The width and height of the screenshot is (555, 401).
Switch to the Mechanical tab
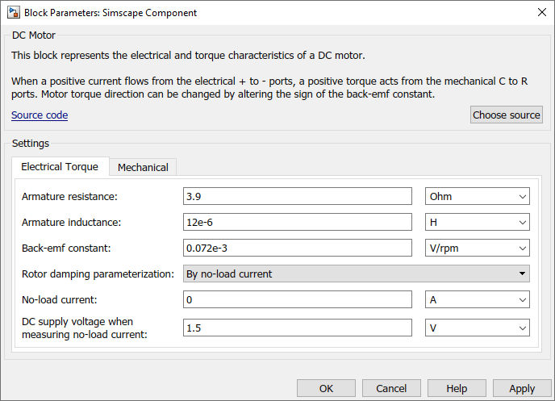[143, 167]
